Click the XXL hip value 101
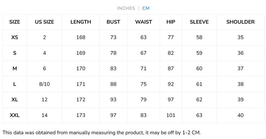Screen dimensions: 266x139 171,115
